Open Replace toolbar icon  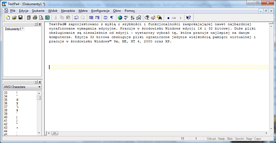click(153, 17)
